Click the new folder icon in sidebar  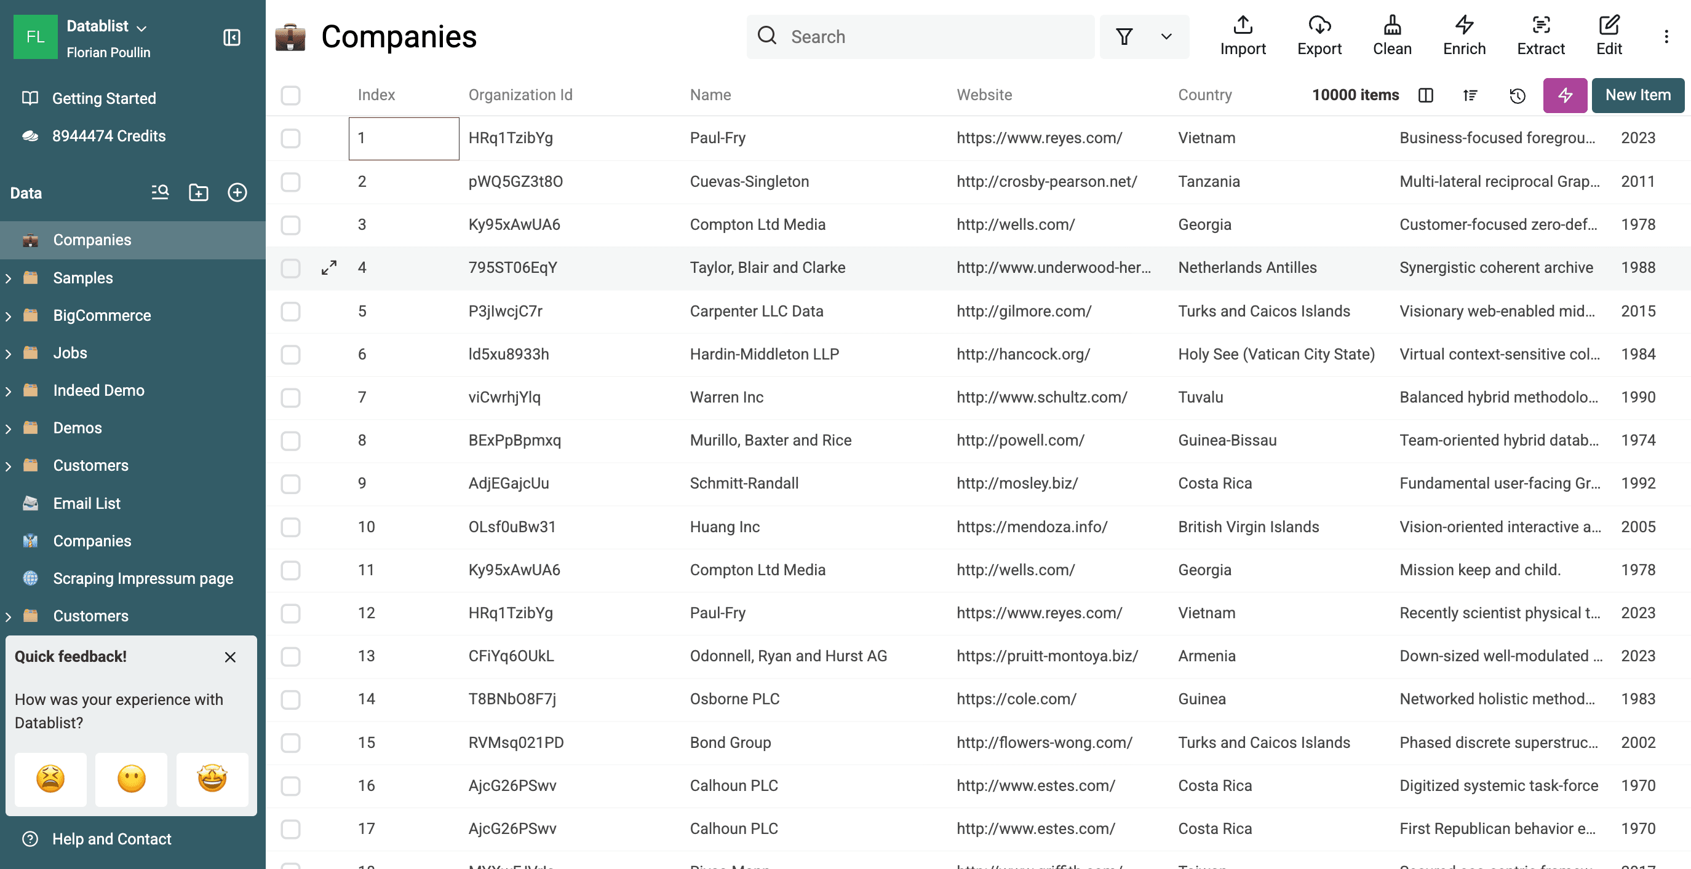(198, 192)
